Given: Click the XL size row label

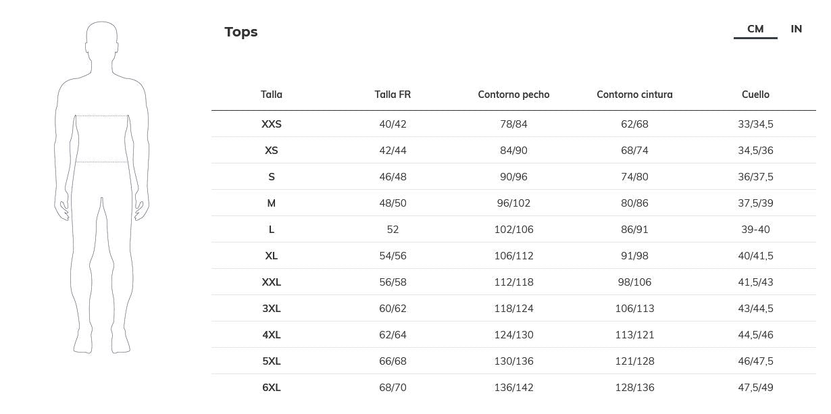Looking at the screenshot, I should pyautogui.click(x=272, y=256).
